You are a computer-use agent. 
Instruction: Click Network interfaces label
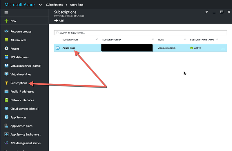click(x=22, y=100)
